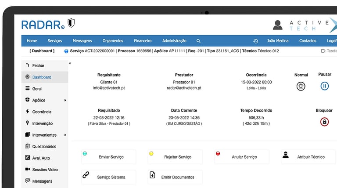This screenshot has height=188, width=337.
Task: Open Geral in the sidebar
Action: click(45, 89)
